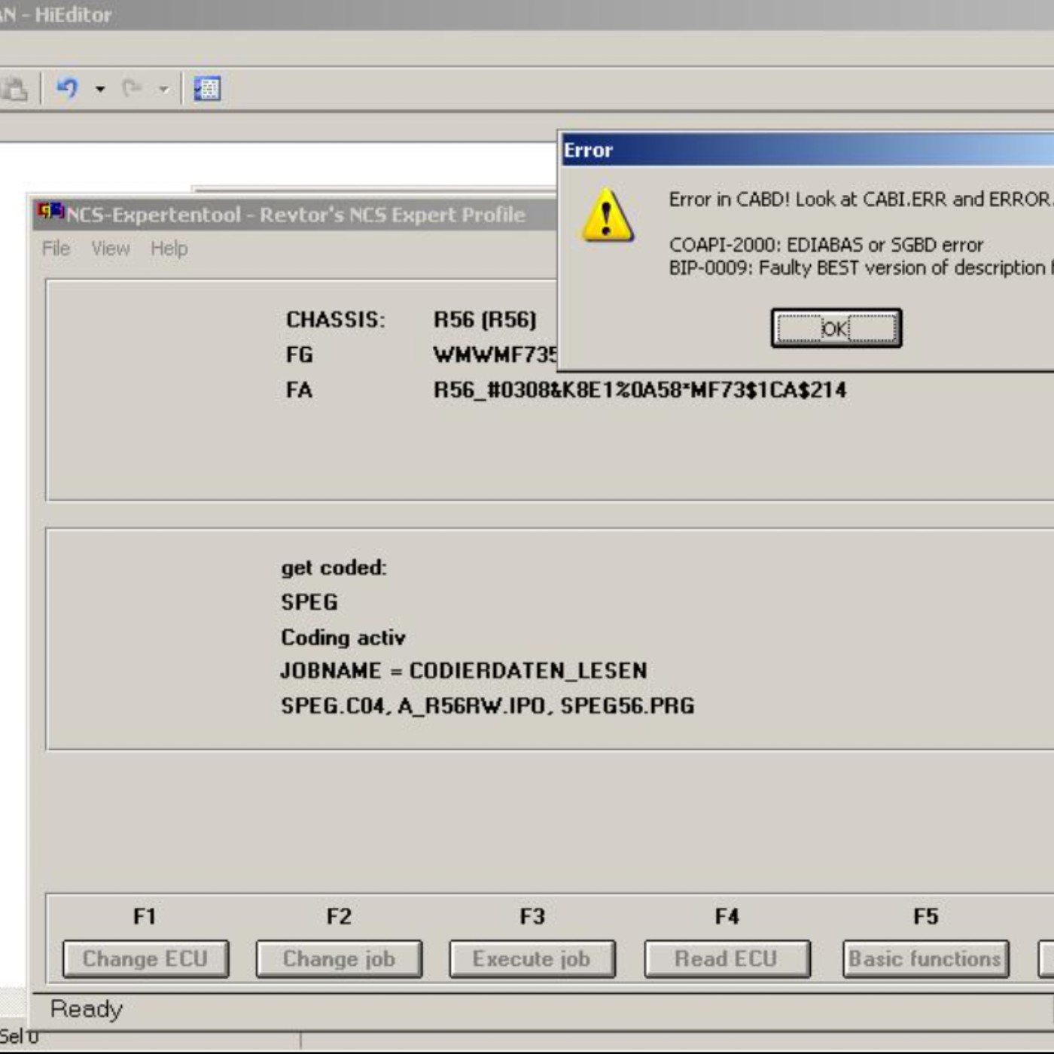The width and height of the screenshot is (1054, 1054).
Task: Click the Undo icon in HiEditor toolbar
Action: click(x=68, y=89)
